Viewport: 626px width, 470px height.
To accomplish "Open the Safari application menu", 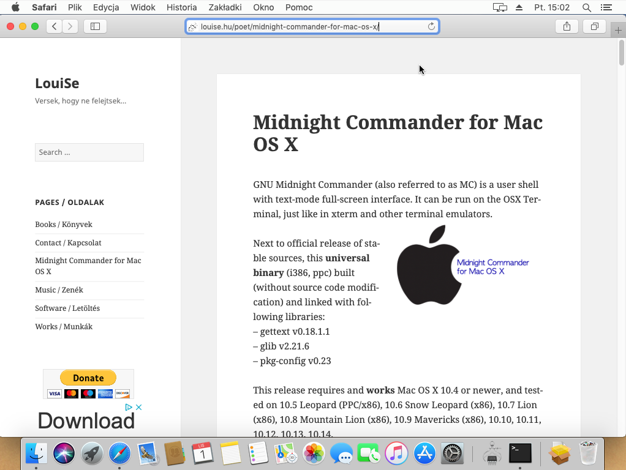I will tap(44, 7).
